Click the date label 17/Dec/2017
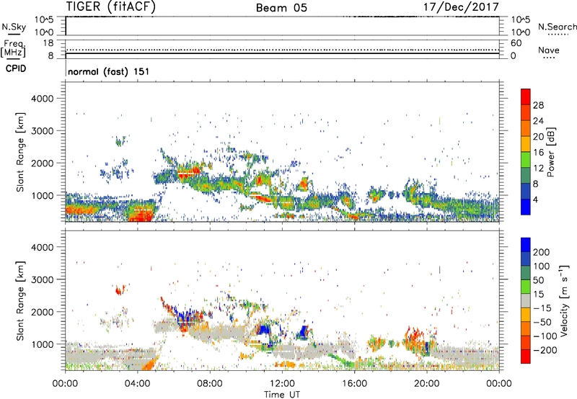Viewport: 577px width, 399px height. 461,7
